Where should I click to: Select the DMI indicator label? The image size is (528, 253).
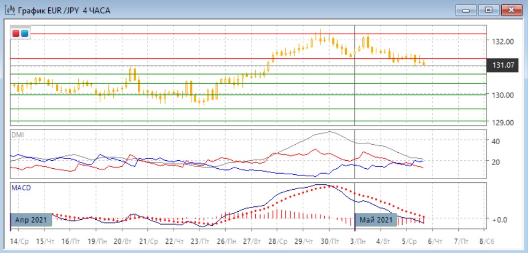[17, 134]
